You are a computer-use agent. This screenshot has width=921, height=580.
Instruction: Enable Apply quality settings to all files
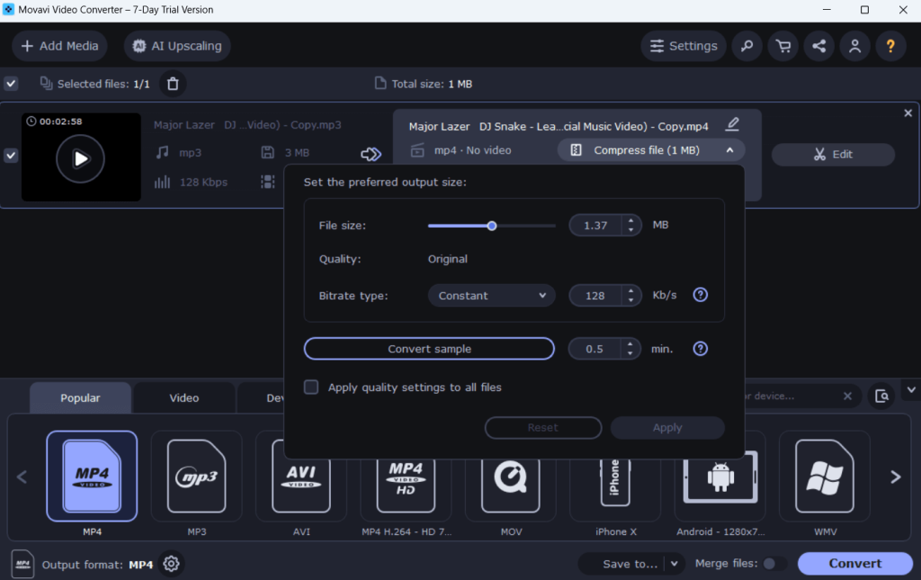coord(311,387)
